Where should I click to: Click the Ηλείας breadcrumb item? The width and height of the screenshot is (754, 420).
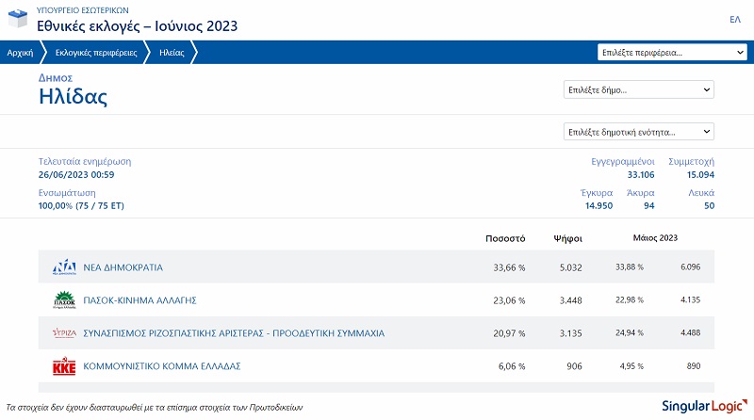coord(172,54)
